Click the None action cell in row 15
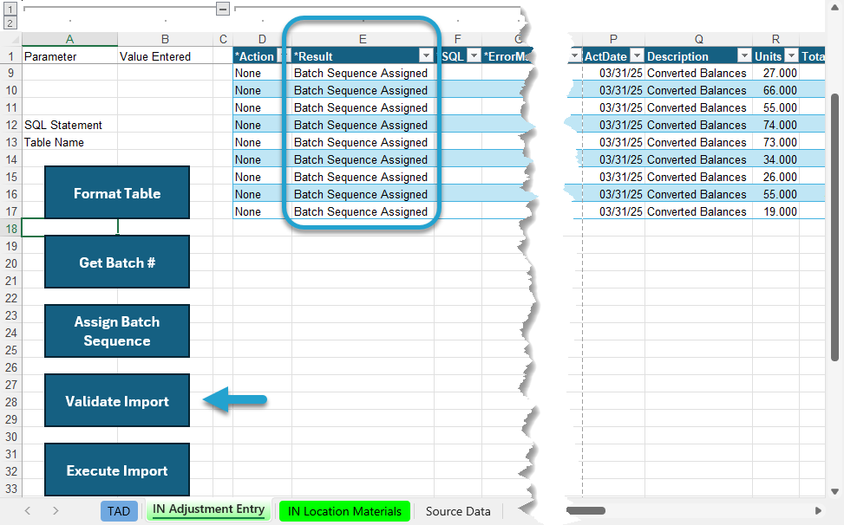This screenshot has height=525, width=844. [262, 177]
